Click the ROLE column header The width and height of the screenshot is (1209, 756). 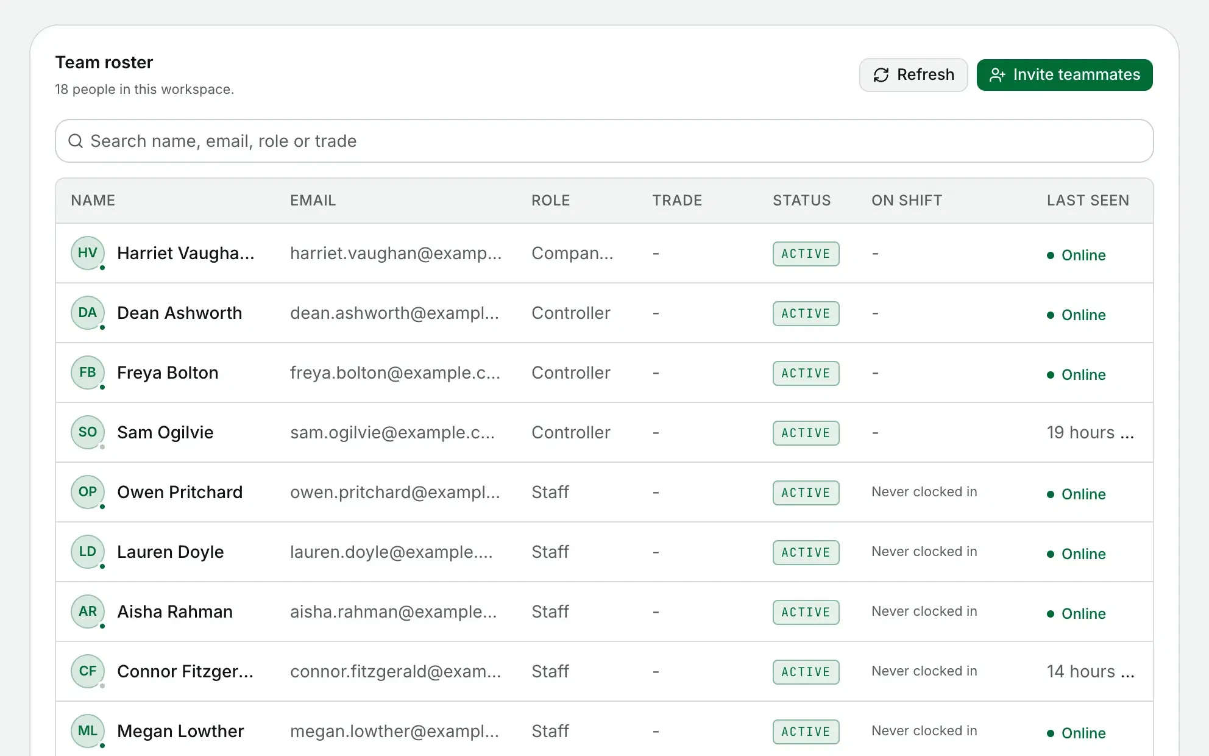click(550, 201)
